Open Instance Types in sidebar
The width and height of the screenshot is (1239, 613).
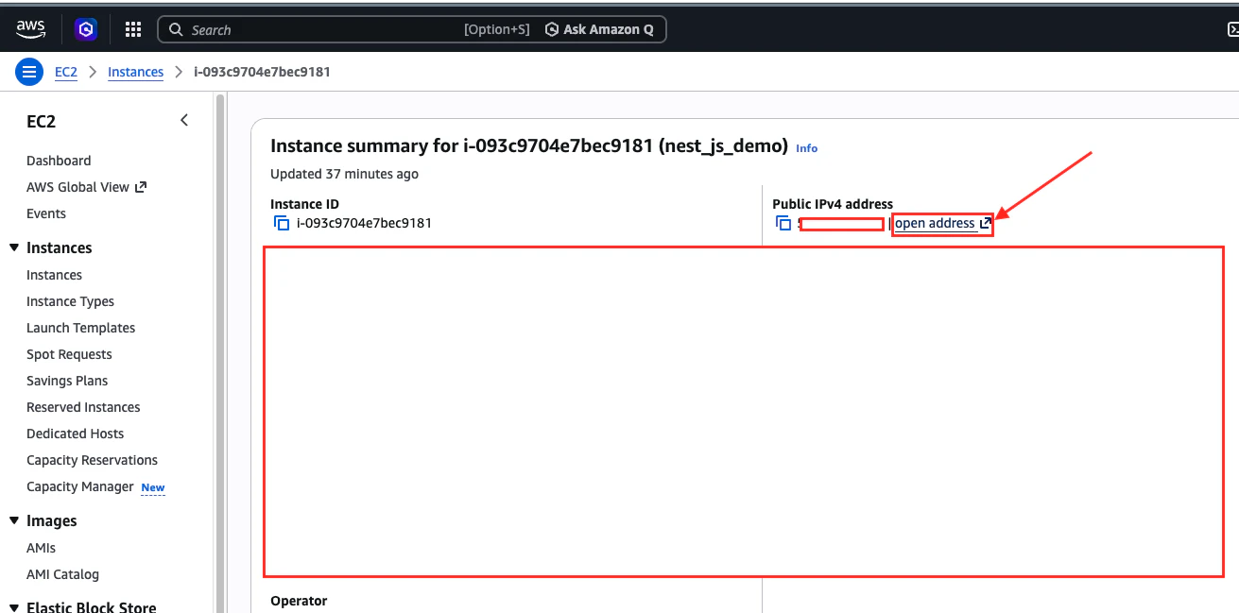click(x=70, y=301)
